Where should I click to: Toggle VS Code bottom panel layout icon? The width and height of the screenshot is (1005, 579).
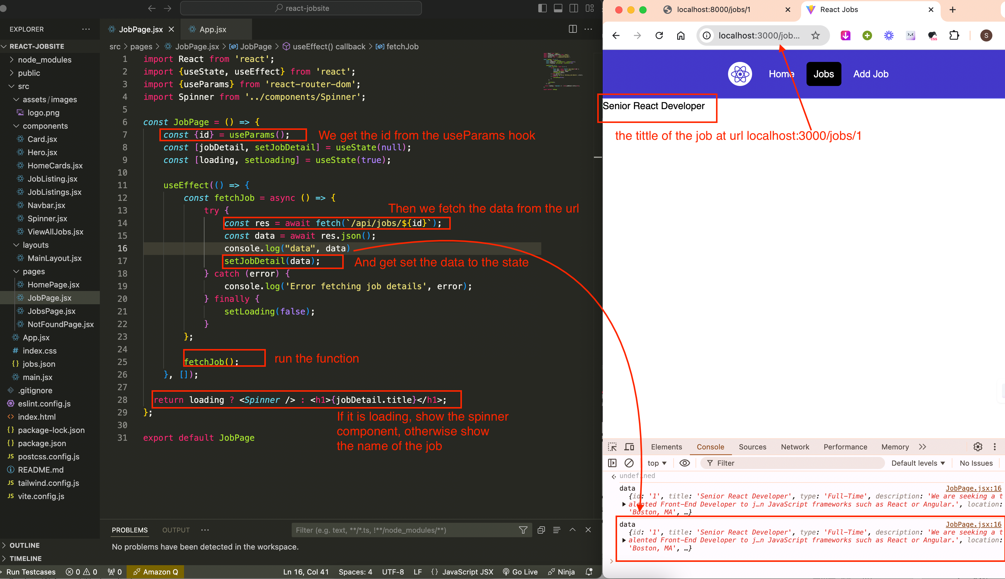[x=558, y=8]
